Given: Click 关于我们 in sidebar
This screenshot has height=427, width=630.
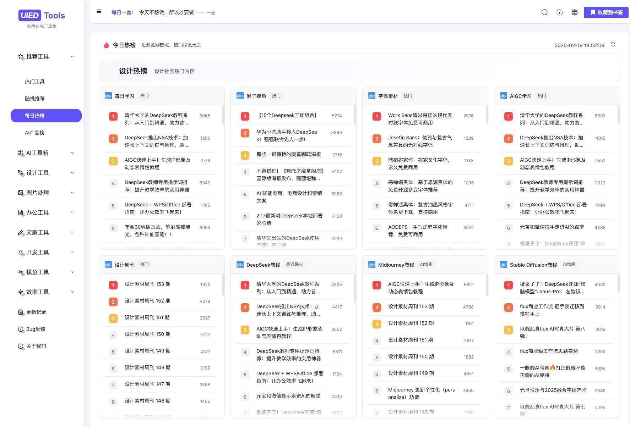Looking at the screenshot, I should [x=36, y=346].
